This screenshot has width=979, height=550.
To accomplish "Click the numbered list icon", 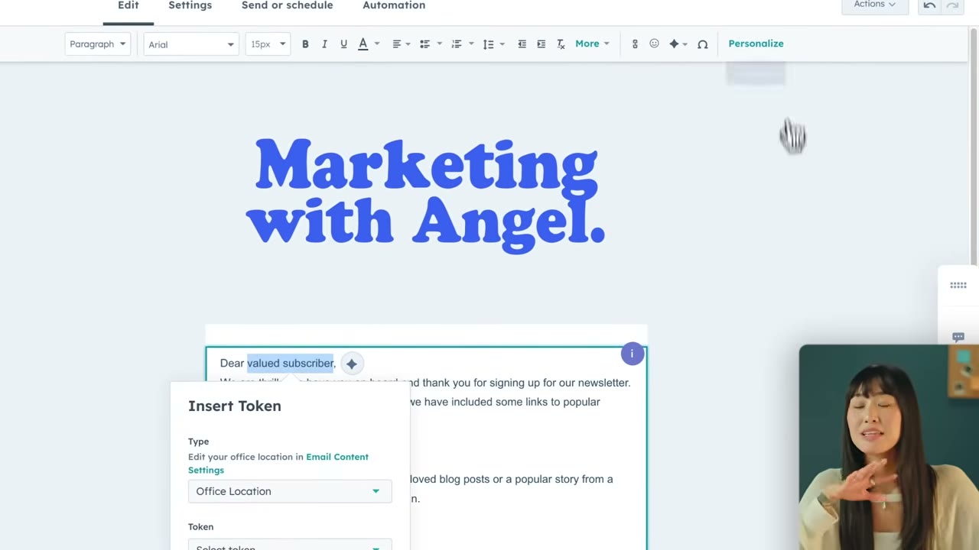I will click(457, 44).
